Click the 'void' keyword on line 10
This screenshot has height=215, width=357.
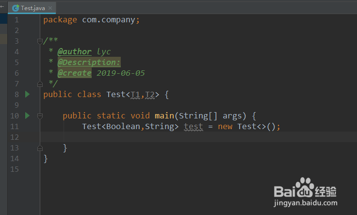point(140,116)
